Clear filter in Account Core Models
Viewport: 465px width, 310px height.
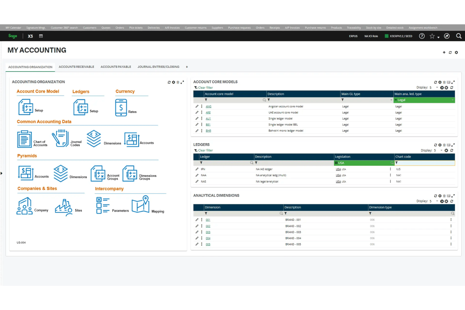(x=204, y=88)
